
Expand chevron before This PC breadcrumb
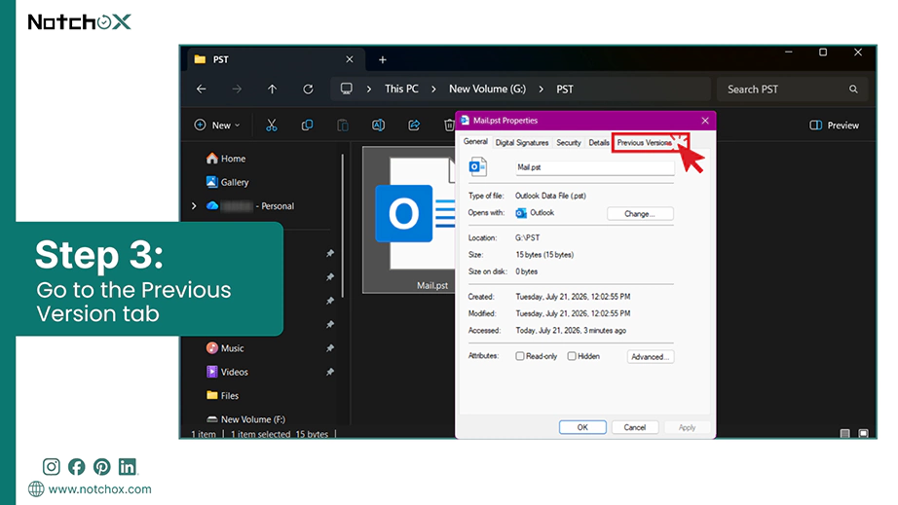pos(369,90)
